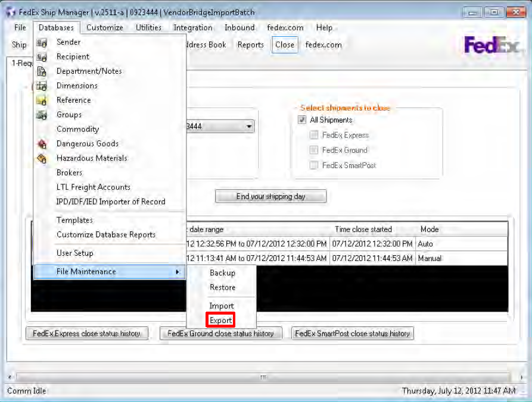Select the Manual mode close history row

pos(347,259)
